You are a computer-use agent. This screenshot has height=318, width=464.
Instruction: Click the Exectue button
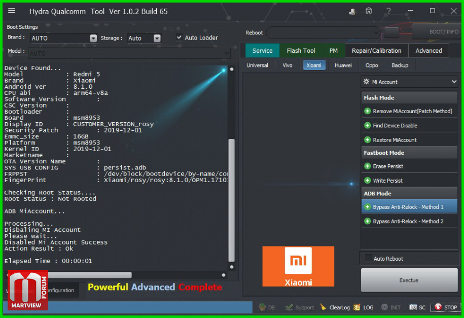(x=409, y=280)
